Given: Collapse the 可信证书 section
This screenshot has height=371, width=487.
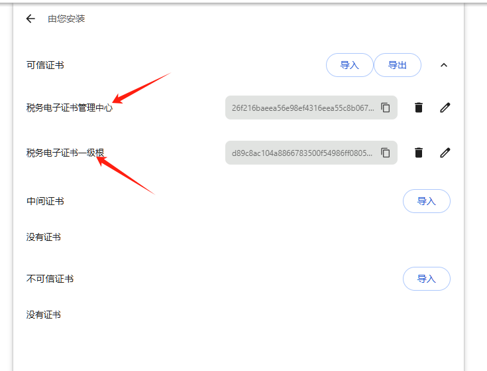Looking at the screenshot, I should point(444,65).
